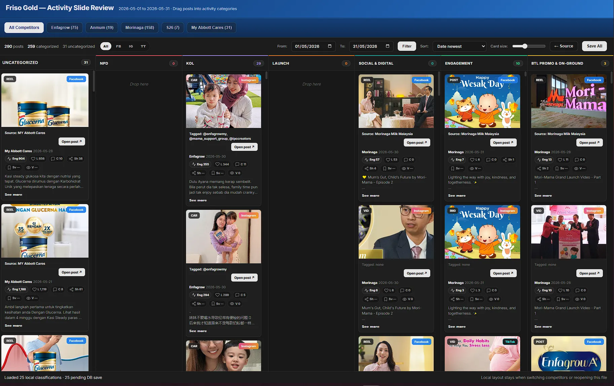Click shares stat Sh 4 on Morinaga card
The height and width of the screenshot is (386, 614).
pos(370,168)
